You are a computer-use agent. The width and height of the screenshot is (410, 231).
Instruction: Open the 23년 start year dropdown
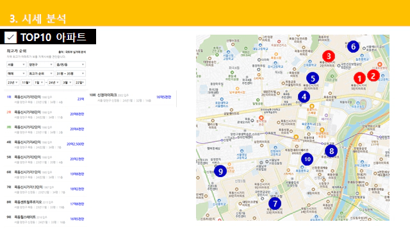tap(13, 83)
